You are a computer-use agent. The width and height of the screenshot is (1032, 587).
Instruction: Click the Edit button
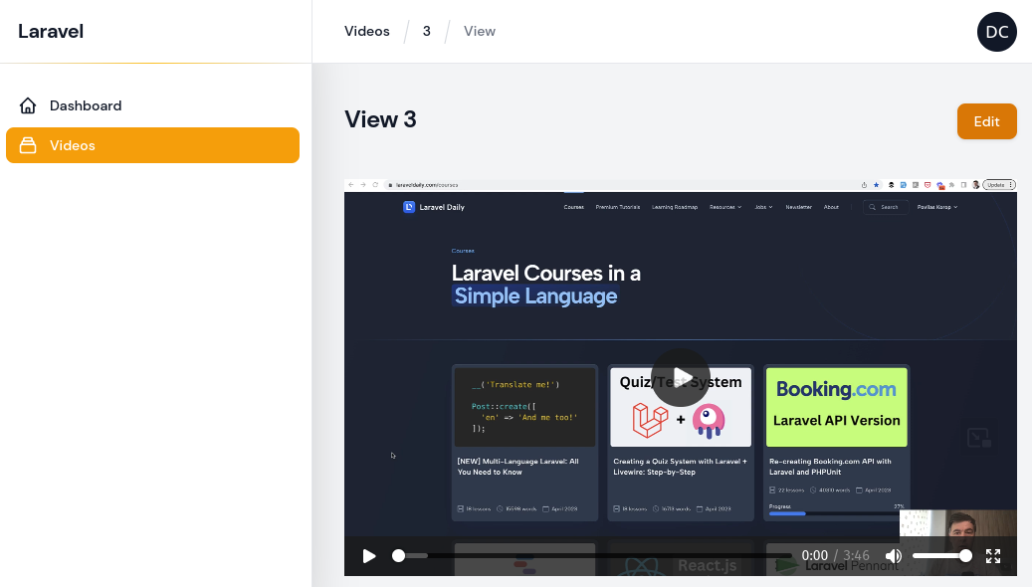point(986,121)
